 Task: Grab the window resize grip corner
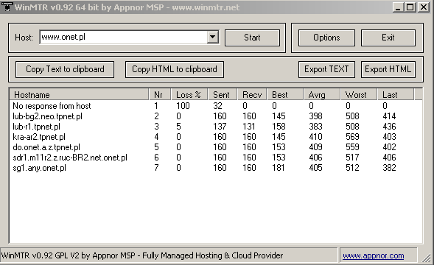coord(427,258)
